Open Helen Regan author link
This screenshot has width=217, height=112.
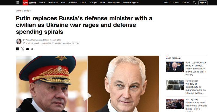pos(50,40)
